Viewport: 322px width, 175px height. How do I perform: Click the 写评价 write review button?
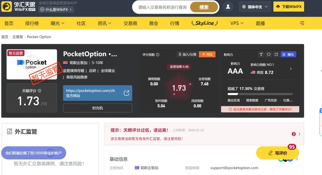[x=278, y=153]
